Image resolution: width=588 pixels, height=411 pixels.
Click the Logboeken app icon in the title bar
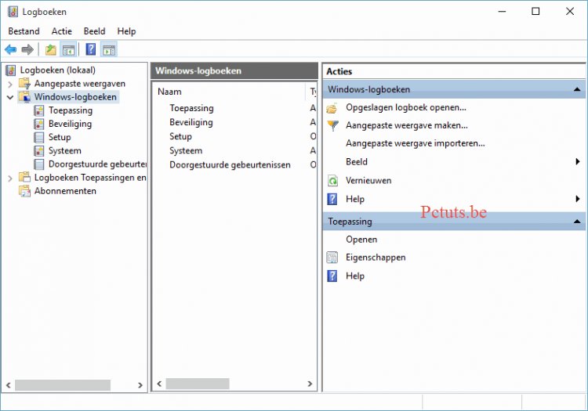point(13,11)
